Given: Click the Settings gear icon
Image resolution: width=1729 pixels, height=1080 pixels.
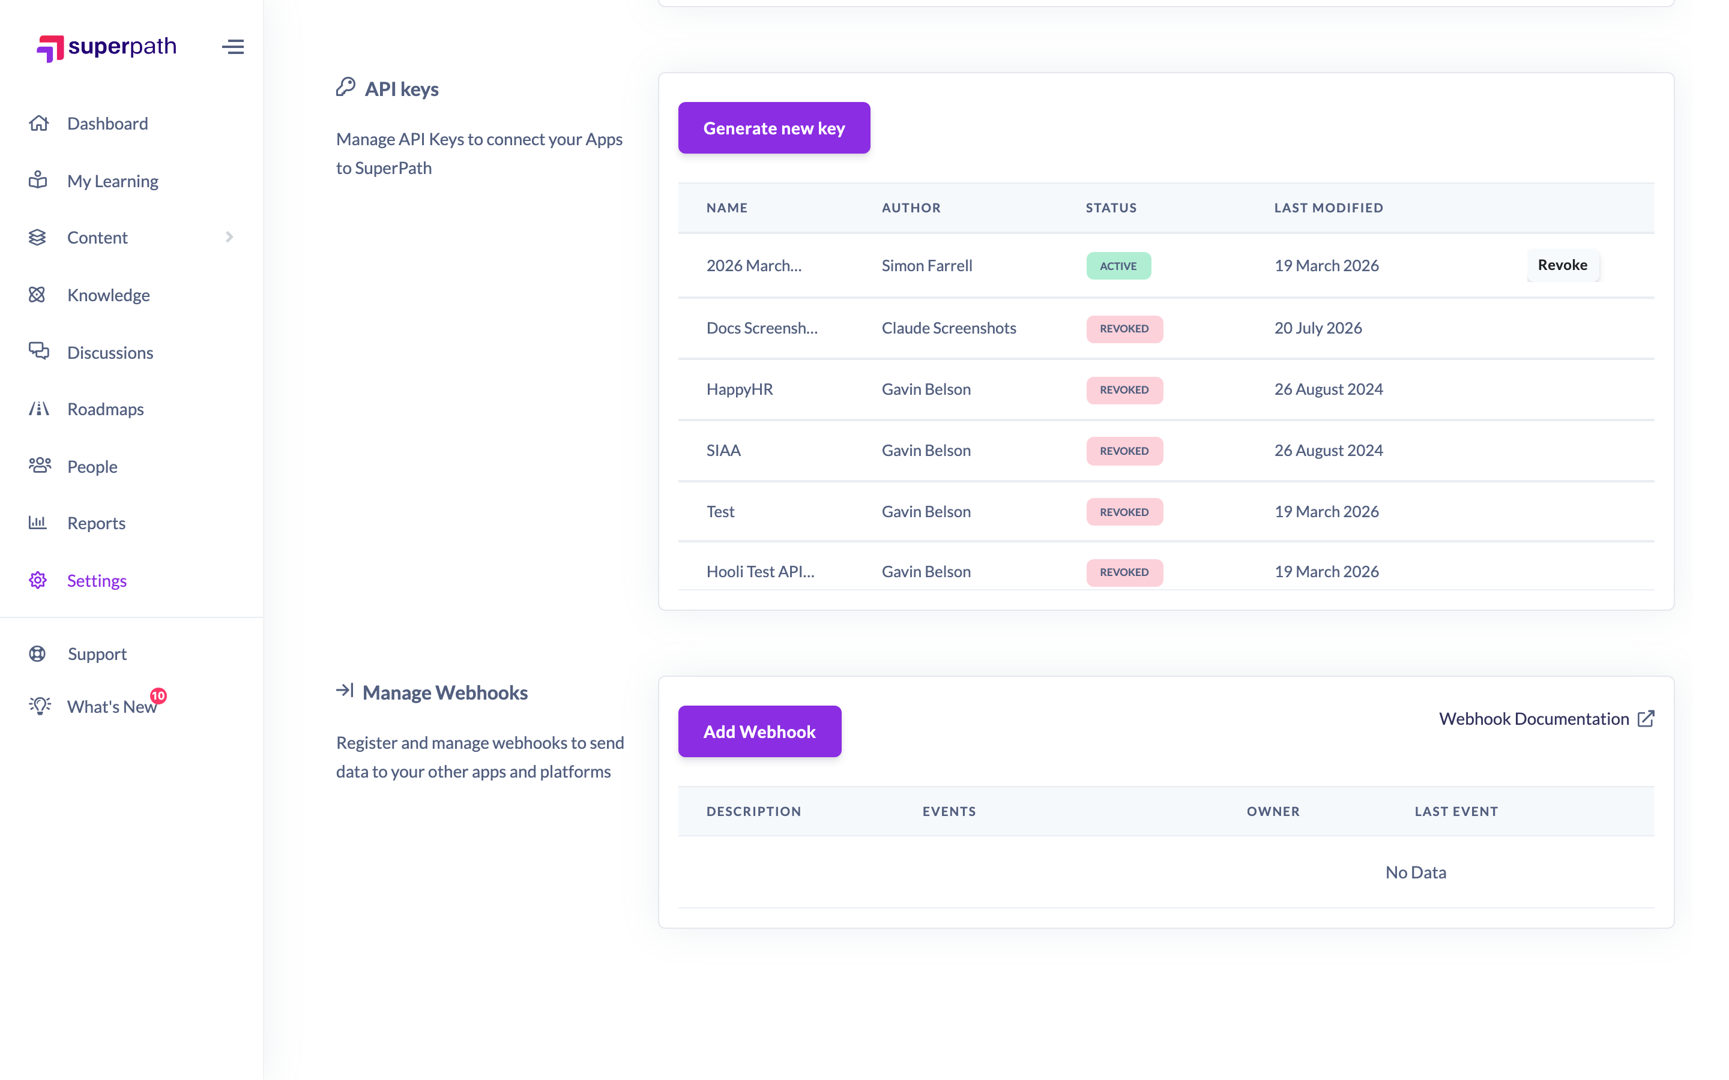Looking at the screenshot, I should point(38,580).
